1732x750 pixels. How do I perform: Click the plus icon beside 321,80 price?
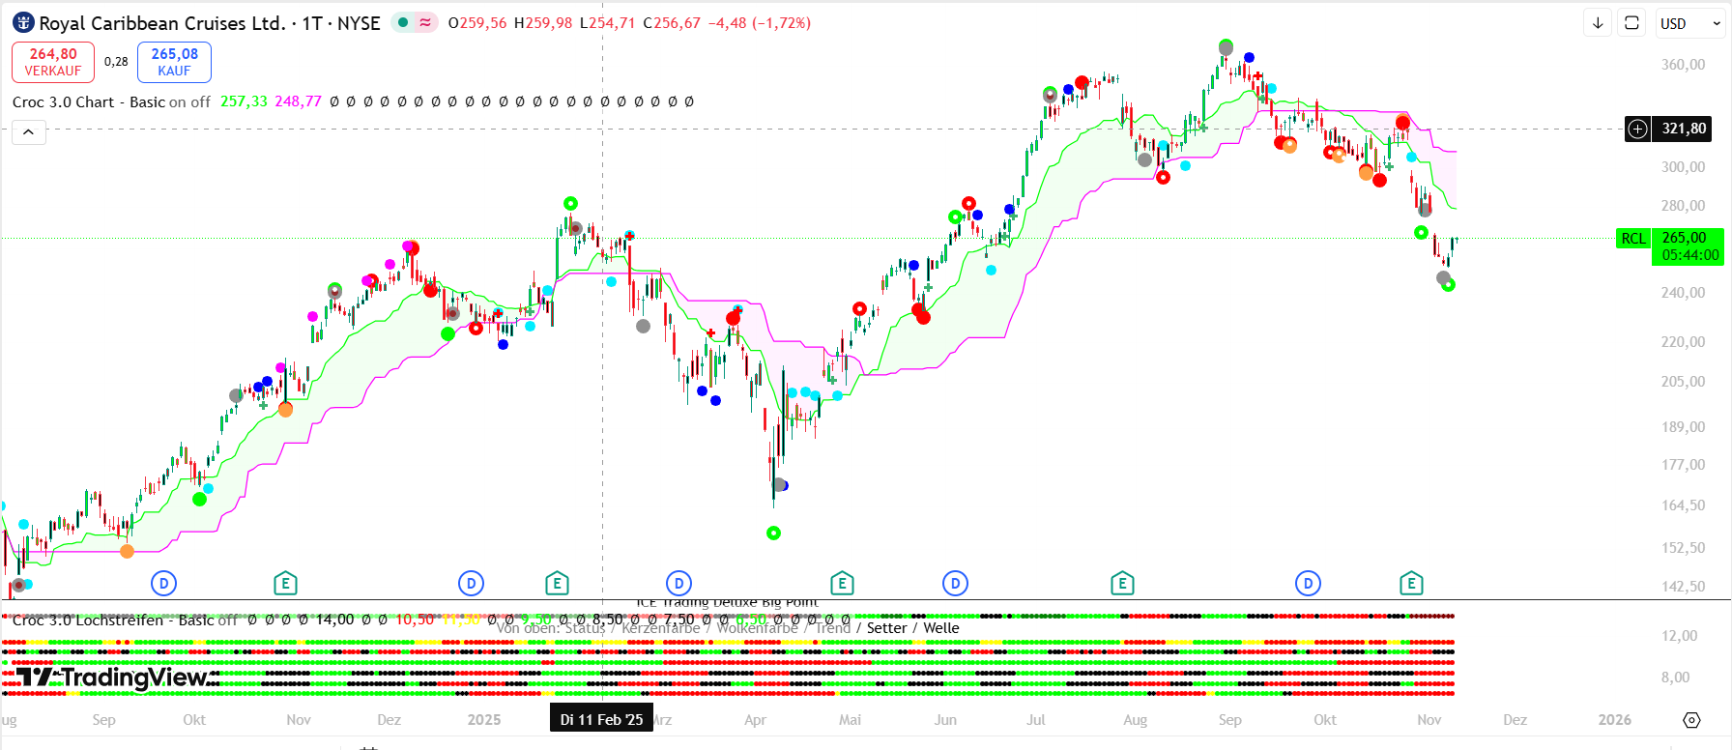click(x=1637, y=129)
